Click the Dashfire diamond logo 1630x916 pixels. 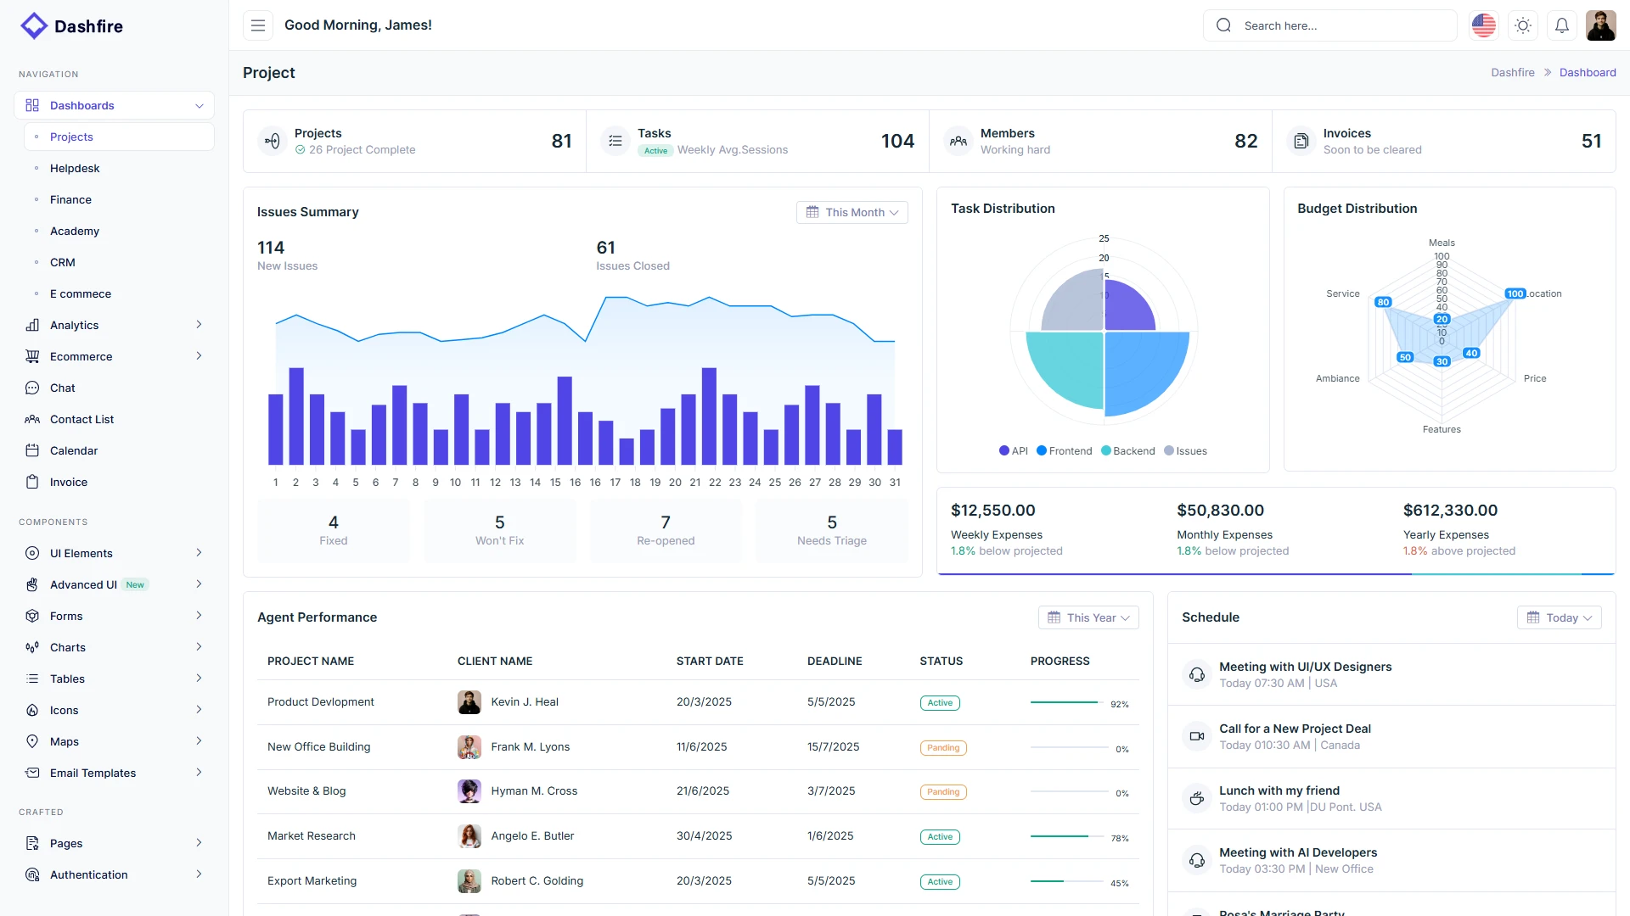click(33, 25)
